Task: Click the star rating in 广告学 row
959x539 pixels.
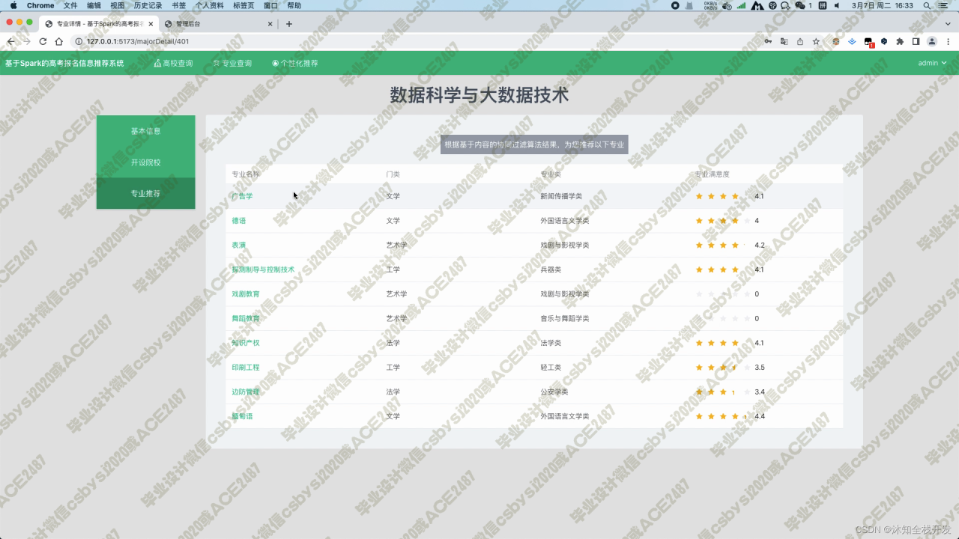Action: [722, 196]
